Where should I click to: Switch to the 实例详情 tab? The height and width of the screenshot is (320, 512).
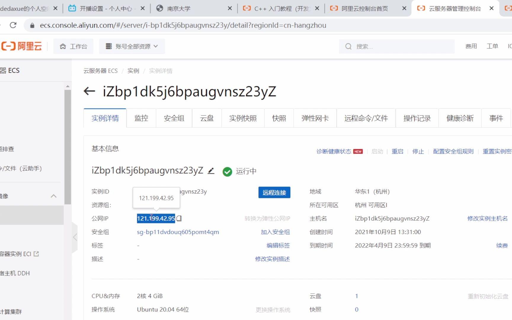(x=105, y=118)
